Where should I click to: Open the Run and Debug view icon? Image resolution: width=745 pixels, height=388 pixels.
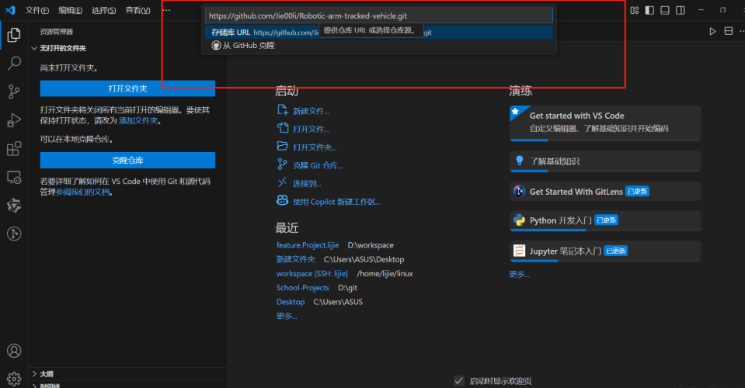coord(14,120)
